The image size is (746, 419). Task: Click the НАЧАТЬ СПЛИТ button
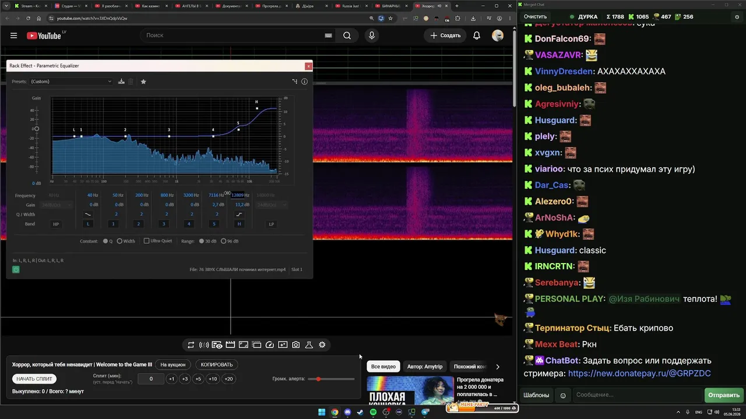pyautogui.click(x=34, y=379)
